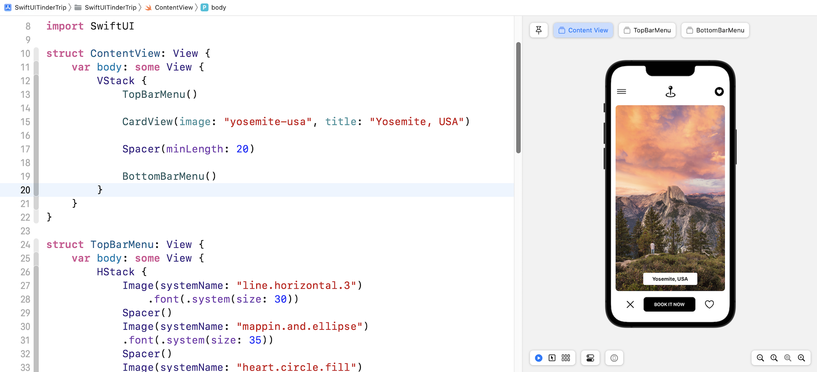
Task: Tap the heart outline icon in preview
Action: (709, 304)
